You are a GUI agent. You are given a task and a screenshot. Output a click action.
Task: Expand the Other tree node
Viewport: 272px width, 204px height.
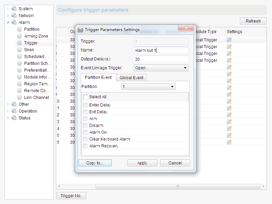[8, 104]
